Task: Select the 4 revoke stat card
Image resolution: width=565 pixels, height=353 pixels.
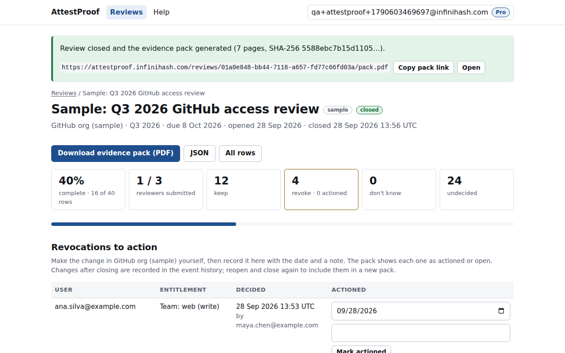Action: 321,189
